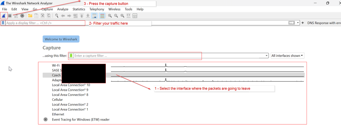The width and height of the screenshot is (341, 140).
Task: Jump to the last packet
Action: (88, 16)
